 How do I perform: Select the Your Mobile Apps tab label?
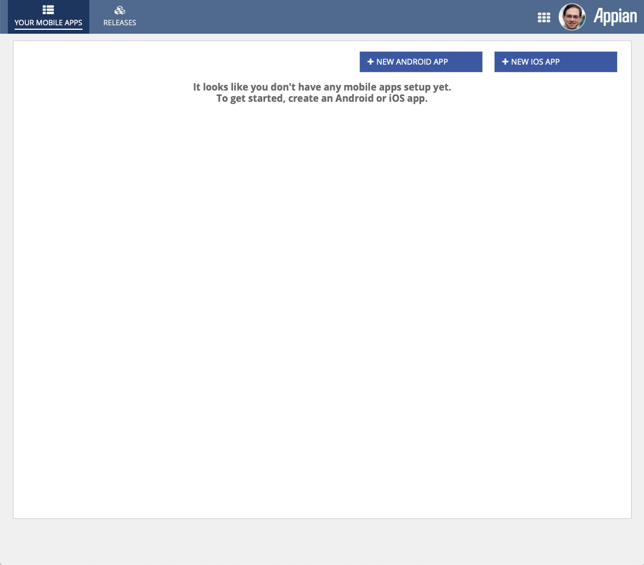pos(48,22)
